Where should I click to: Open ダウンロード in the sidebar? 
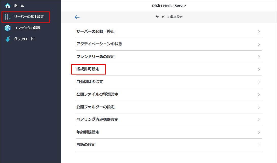click(x=24, y=39)
